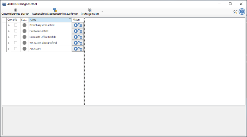
Task: Select the WK-Suiten übergreifend name text
Action: pyautogui.click(x=43, y=43)
